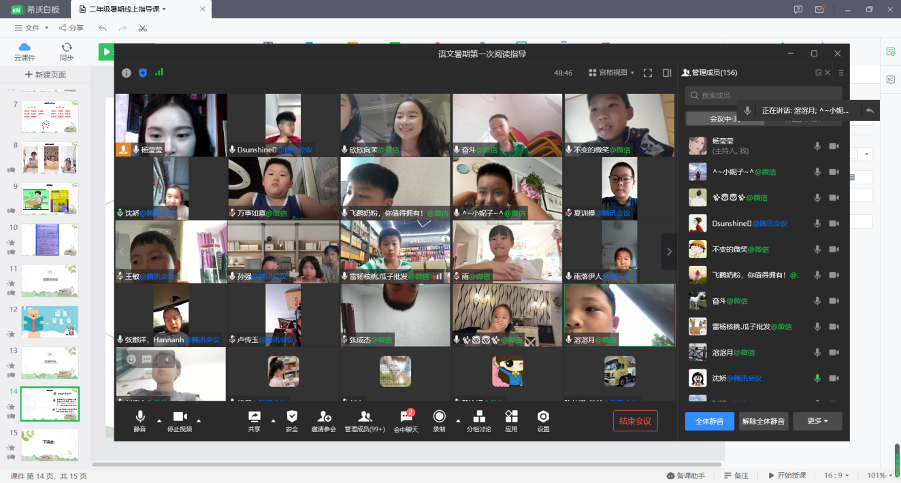901x483 pixels.
Task: Open the 应用 apps icon
Action: (512, 416)
